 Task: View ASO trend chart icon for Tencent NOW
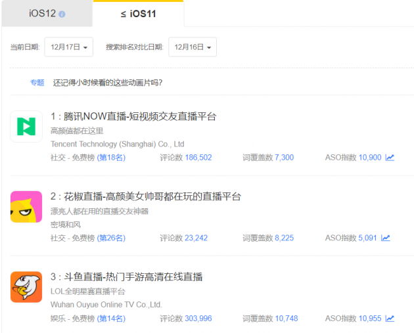[x=390, y=158]
